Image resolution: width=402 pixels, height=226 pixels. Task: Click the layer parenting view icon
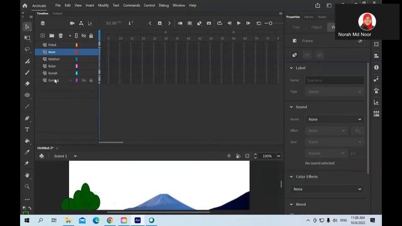point(81,23)
